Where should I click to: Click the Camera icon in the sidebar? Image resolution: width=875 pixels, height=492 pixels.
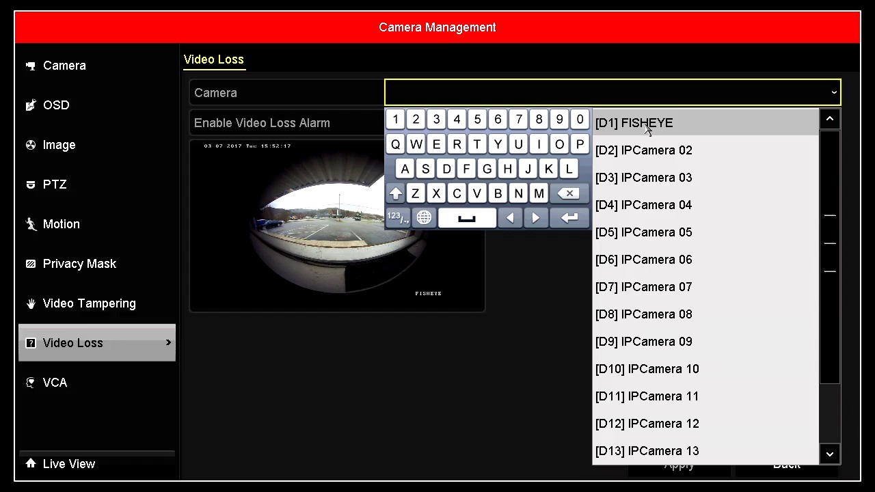(x=31, y=66)
